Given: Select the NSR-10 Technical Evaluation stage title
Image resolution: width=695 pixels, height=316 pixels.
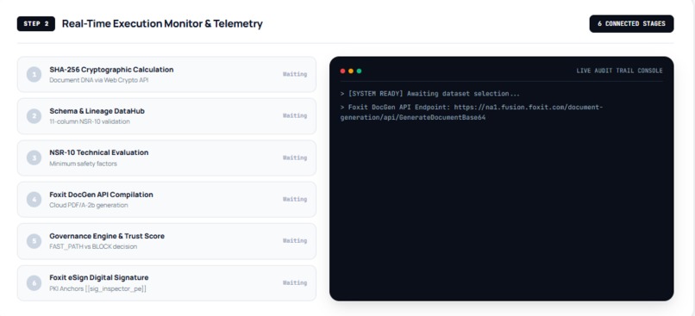Looking at the screenshot, I should (x=99, y=152).
